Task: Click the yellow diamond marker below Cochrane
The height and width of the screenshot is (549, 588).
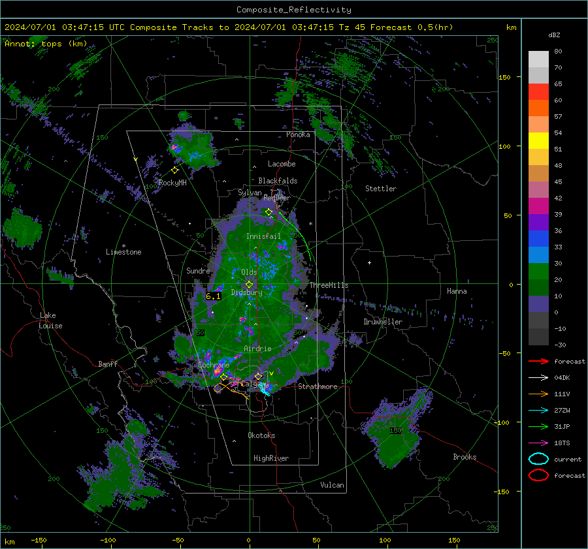Action: (x=224, y=377)
